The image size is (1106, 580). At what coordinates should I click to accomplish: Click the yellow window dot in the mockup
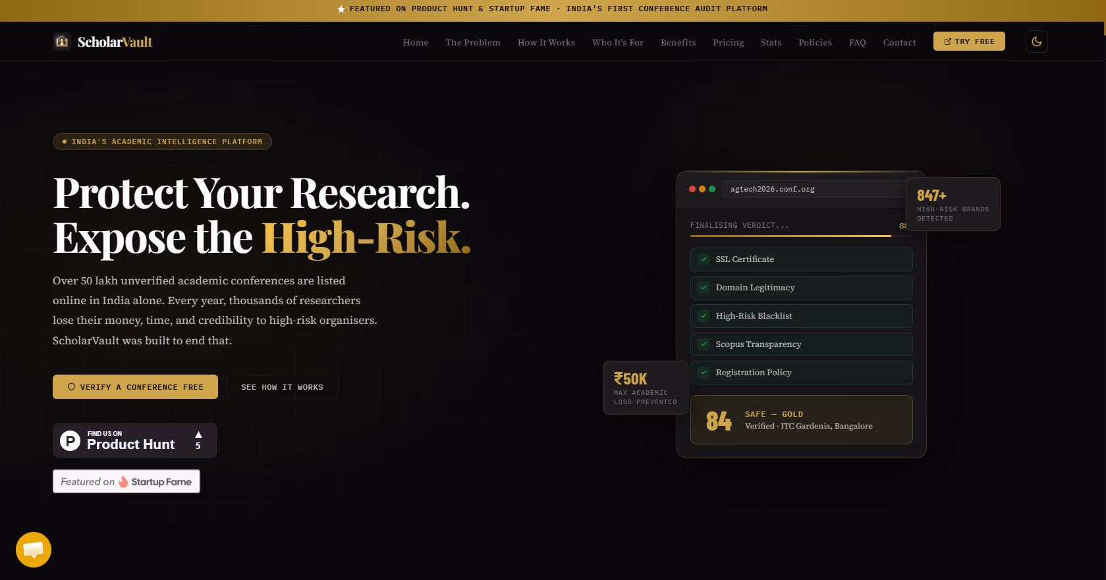tap(702, 189)
